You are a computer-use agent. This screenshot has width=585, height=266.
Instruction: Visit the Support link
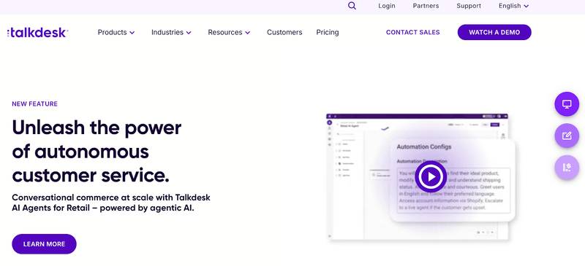(x=469, y=6)
